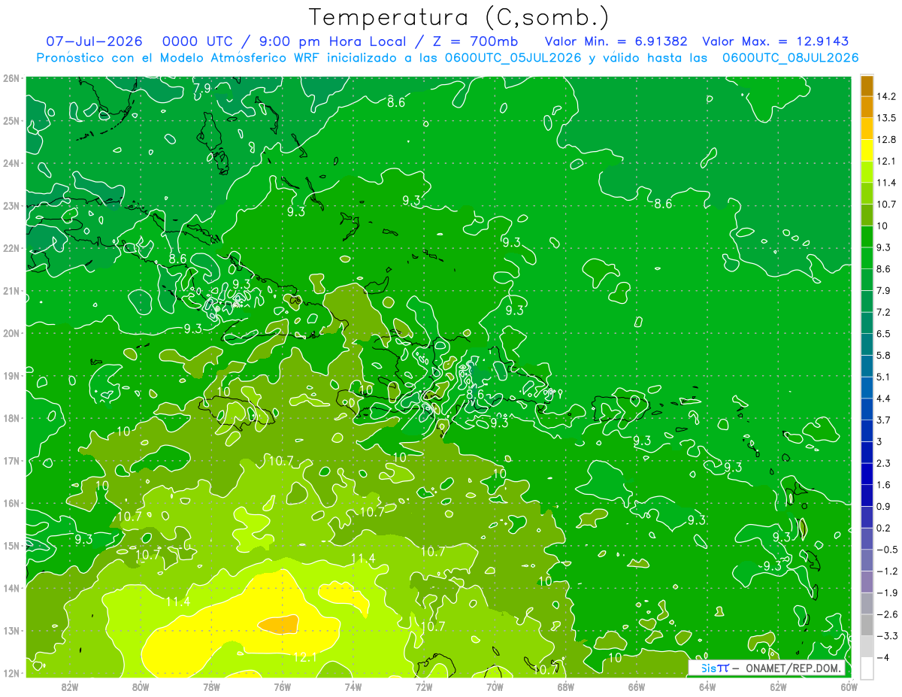902x697 pixels.
Task: Click the "66W" longitude axis label
Action: (x=636, y=686)
